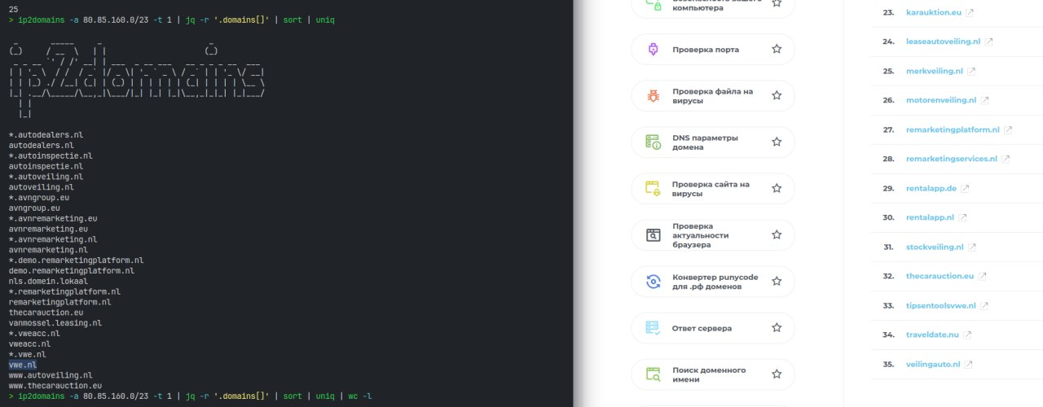Click the highlighted vwe.nl terminal output
Viewport: 1043px width, 407px height.
(23, 365)
